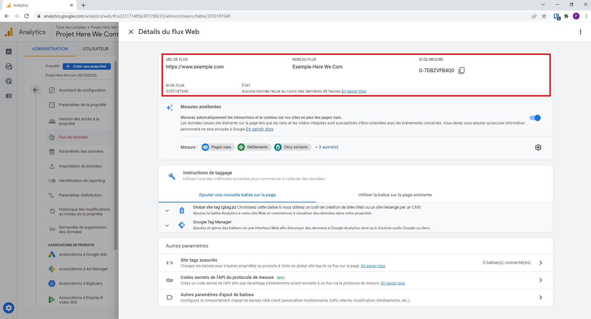Open Identification de reporting
Viewport: 591px width, 319px height.
click(x=79, y=181)
